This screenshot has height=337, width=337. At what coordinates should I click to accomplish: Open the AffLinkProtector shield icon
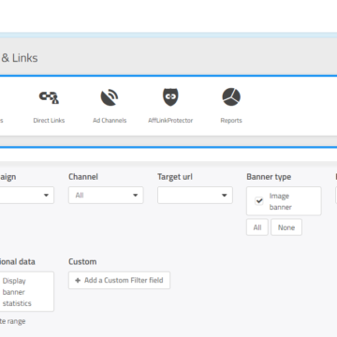pos(170,97)
